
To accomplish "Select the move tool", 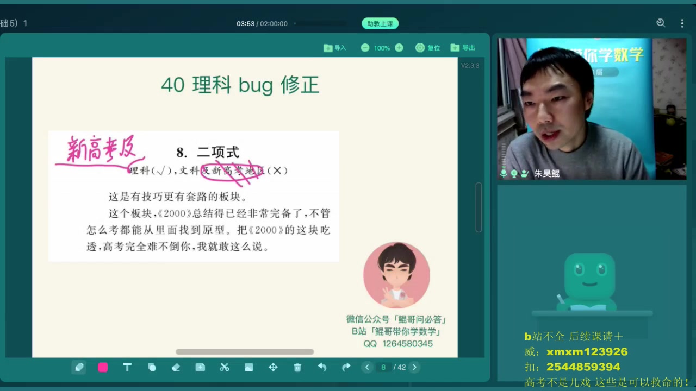I will [273, 368].
